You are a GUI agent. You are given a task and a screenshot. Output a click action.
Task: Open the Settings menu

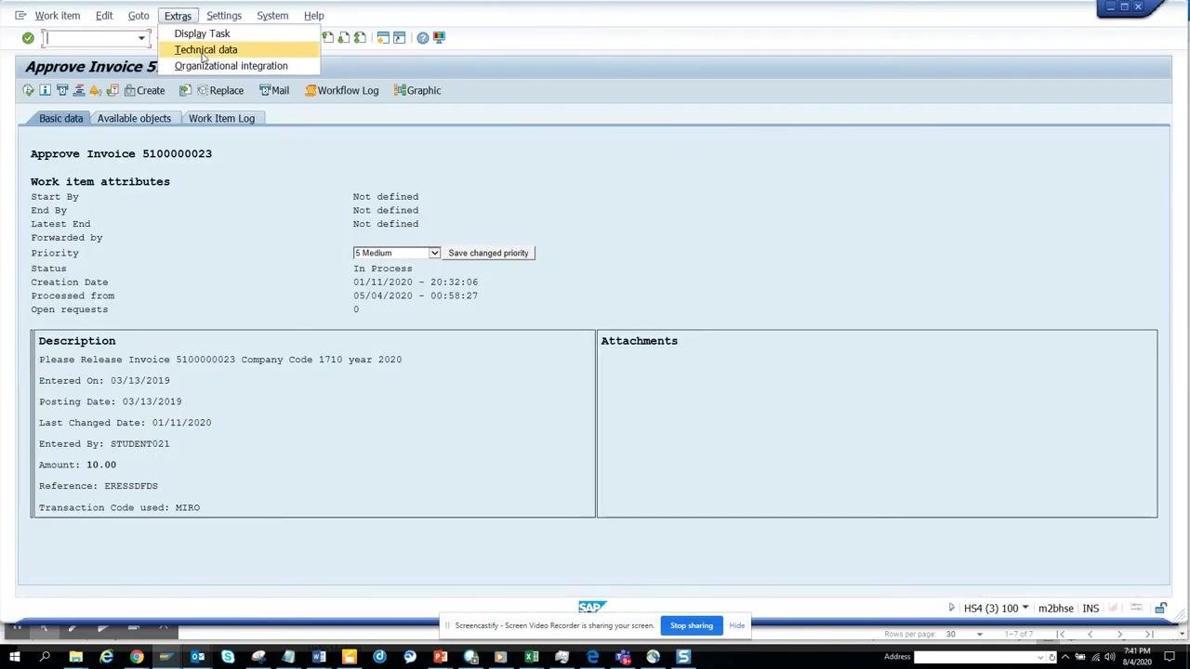click(224, 16)
